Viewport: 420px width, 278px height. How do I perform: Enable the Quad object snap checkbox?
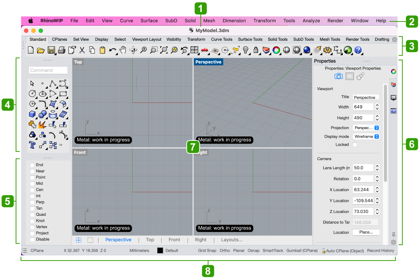(32, 215)
